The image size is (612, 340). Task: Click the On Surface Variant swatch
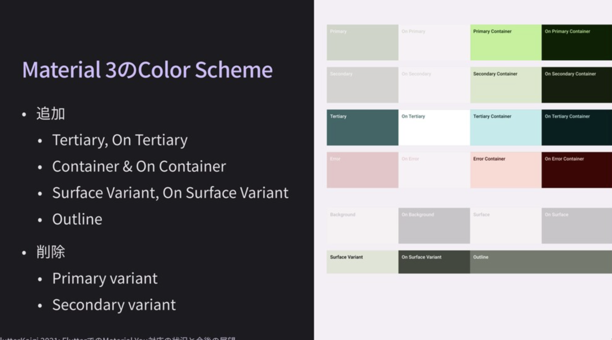coord(434,262)
